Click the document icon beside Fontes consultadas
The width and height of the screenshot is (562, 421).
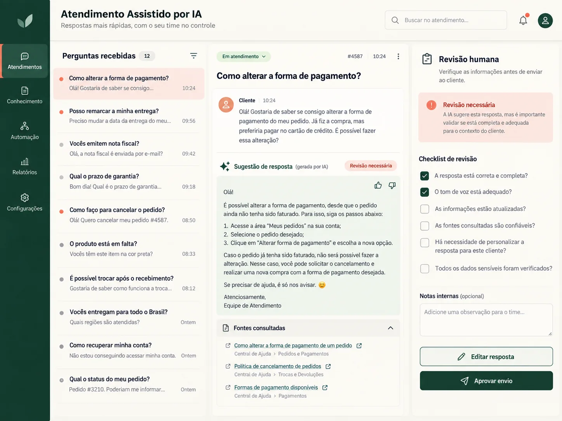[x=226, y=328]
